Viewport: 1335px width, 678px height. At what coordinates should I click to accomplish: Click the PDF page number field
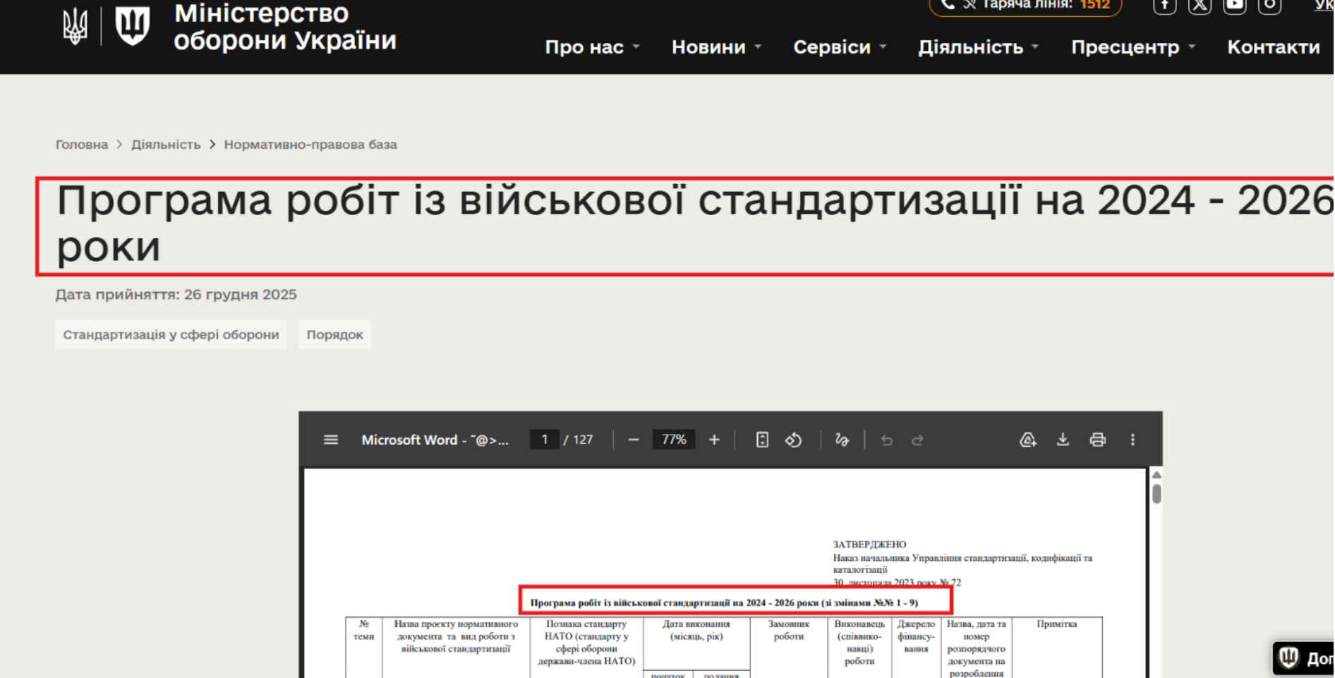coord(544,440)
